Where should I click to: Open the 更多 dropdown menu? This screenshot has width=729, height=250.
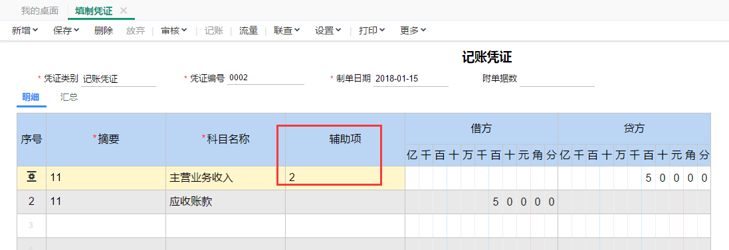(413, 31)
